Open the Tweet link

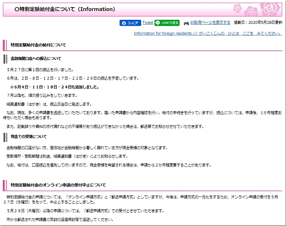click(x=148, y=23)
